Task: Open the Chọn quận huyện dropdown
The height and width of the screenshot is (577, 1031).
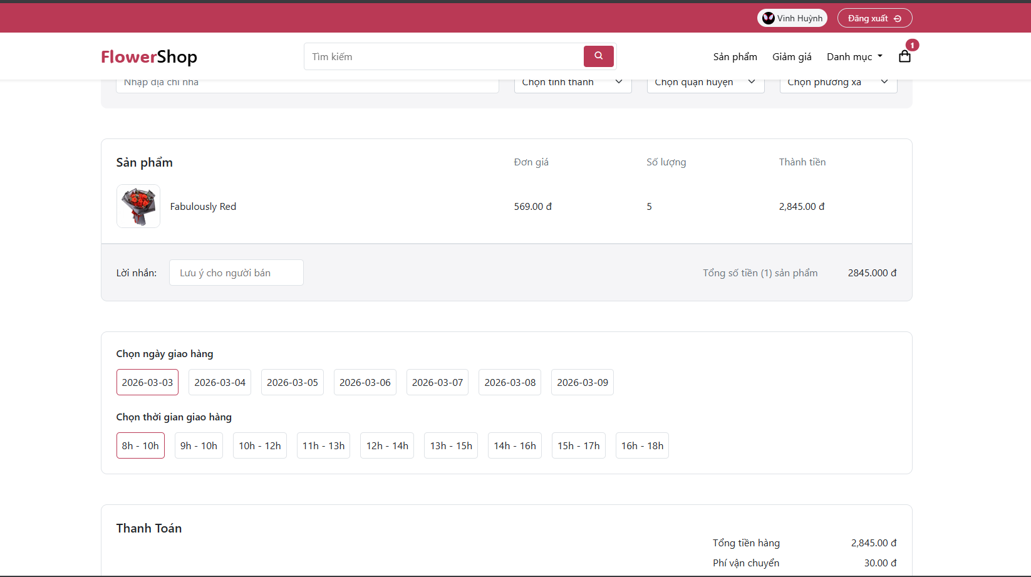Action: click(705, 83)
